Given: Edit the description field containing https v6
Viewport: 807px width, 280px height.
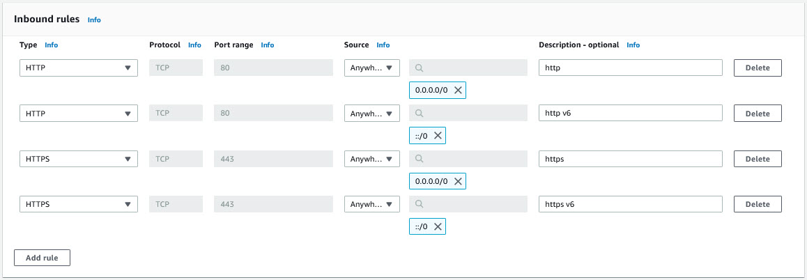Looking at the screenshot, I should pyautogui.click(x=630, y=205).
